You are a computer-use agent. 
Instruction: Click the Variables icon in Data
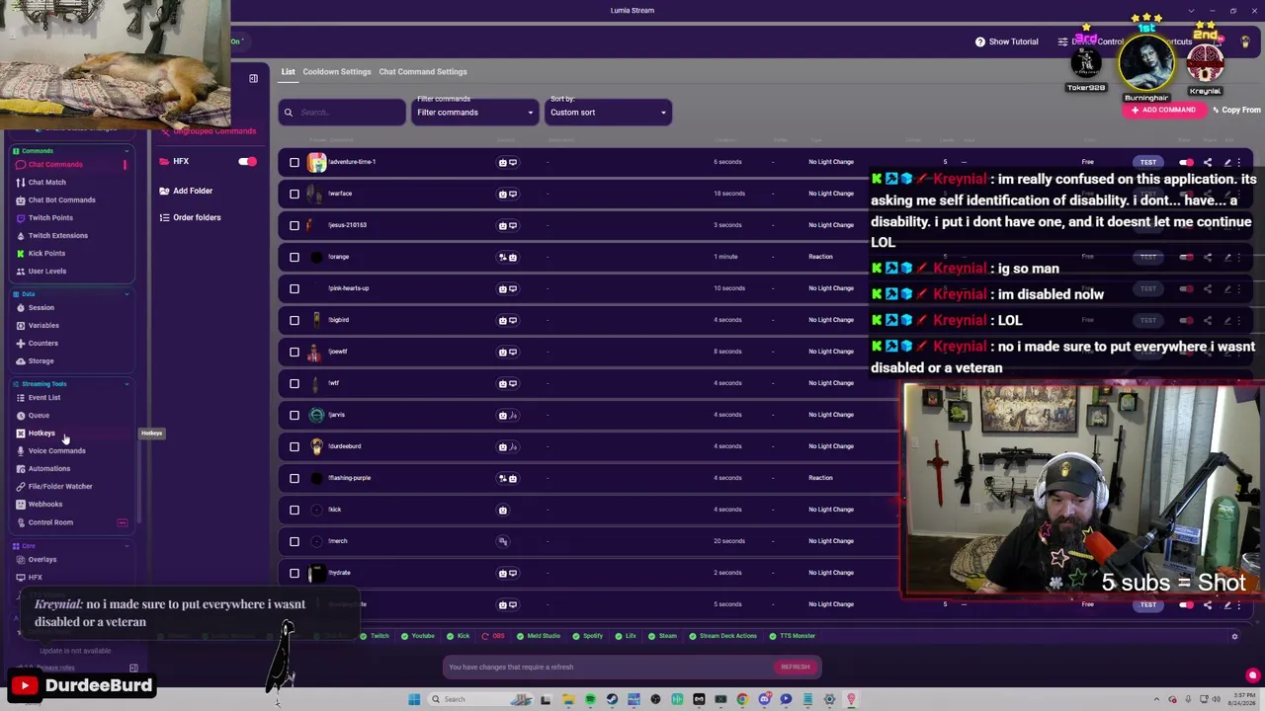20,326
